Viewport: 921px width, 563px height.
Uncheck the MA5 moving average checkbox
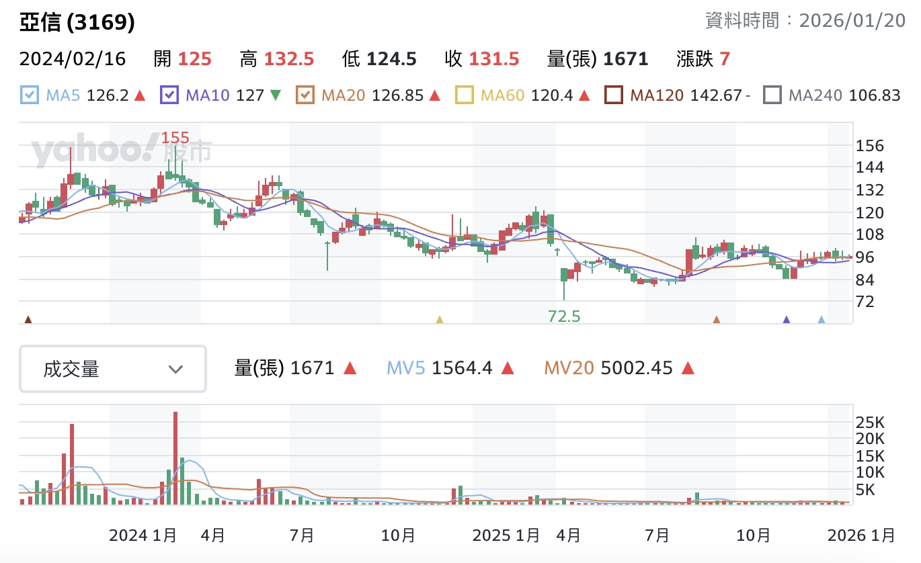pos(30,95)
